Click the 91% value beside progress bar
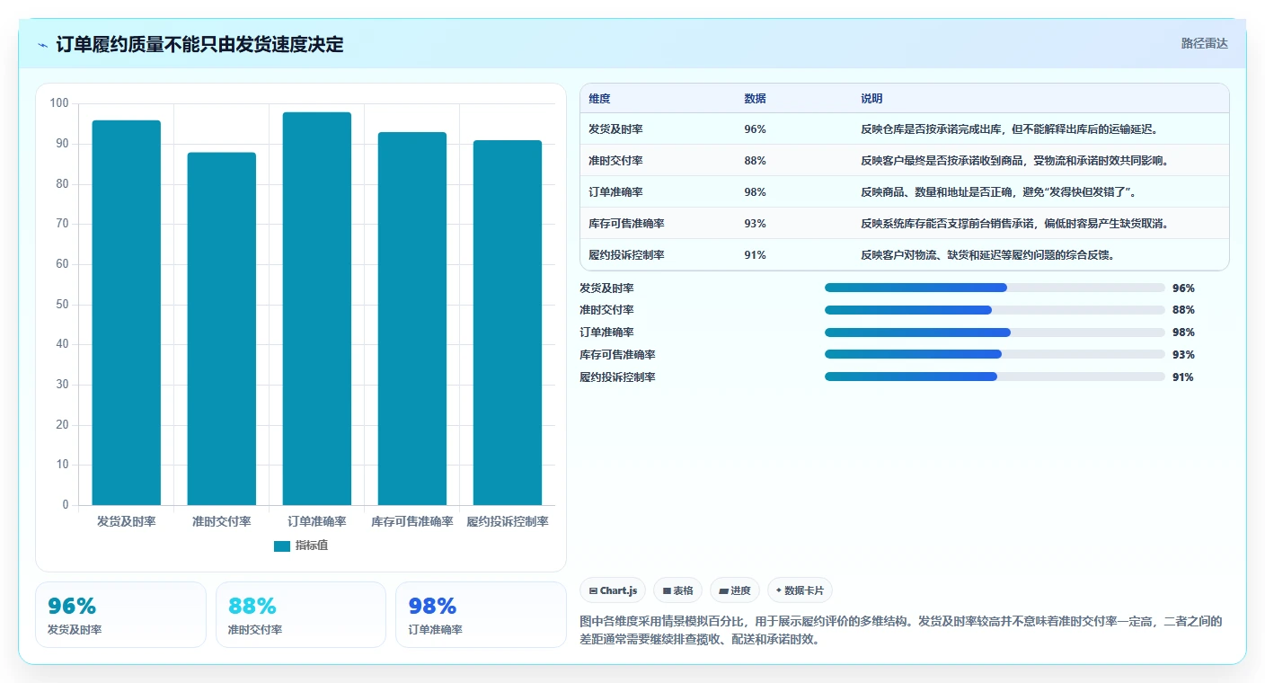 pyautogui.click(x=1183, y=377)
